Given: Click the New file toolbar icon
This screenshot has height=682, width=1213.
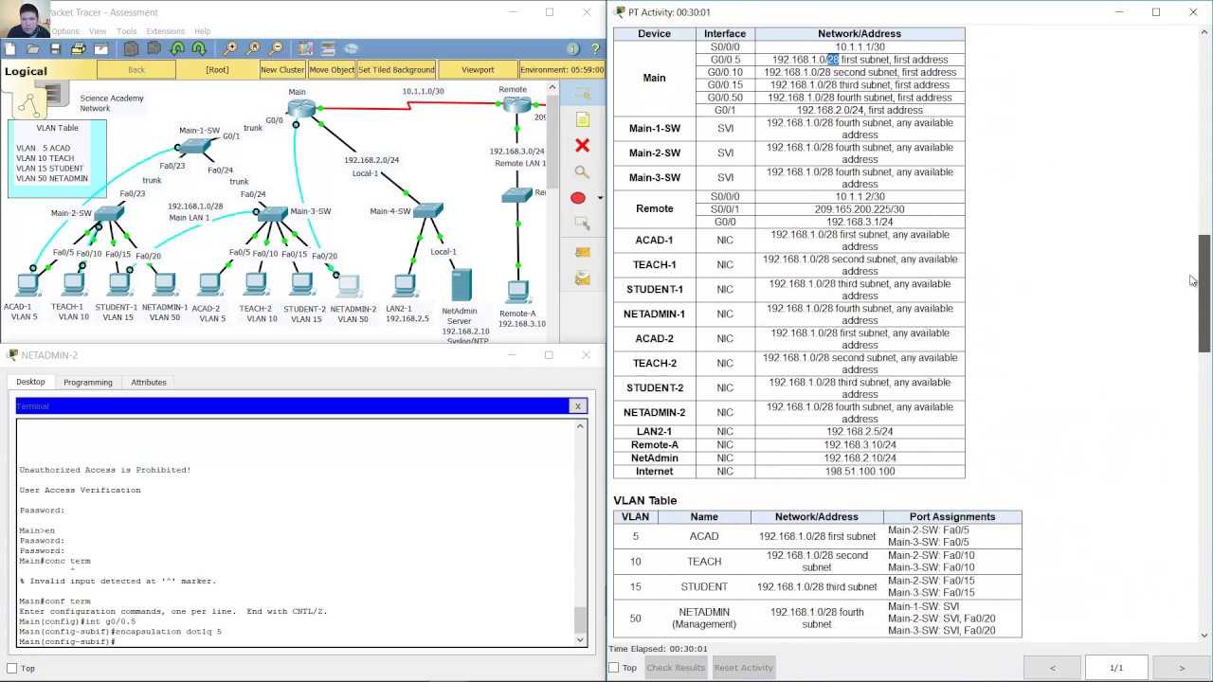Looking at the screenshot, I should click(9, 48).
